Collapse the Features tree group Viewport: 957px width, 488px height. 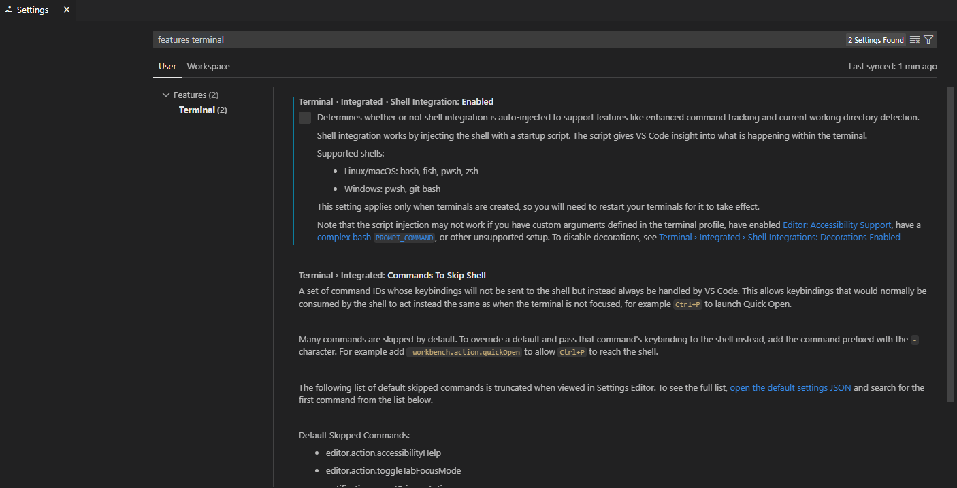point(166,95)
